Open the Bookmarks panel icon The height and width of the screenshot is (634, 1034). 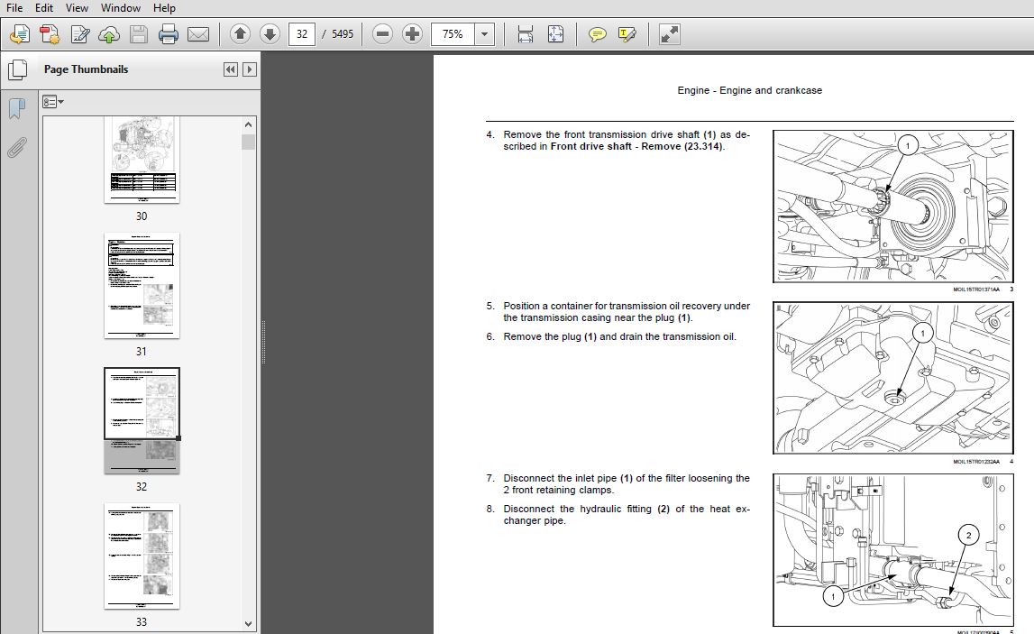17,108
